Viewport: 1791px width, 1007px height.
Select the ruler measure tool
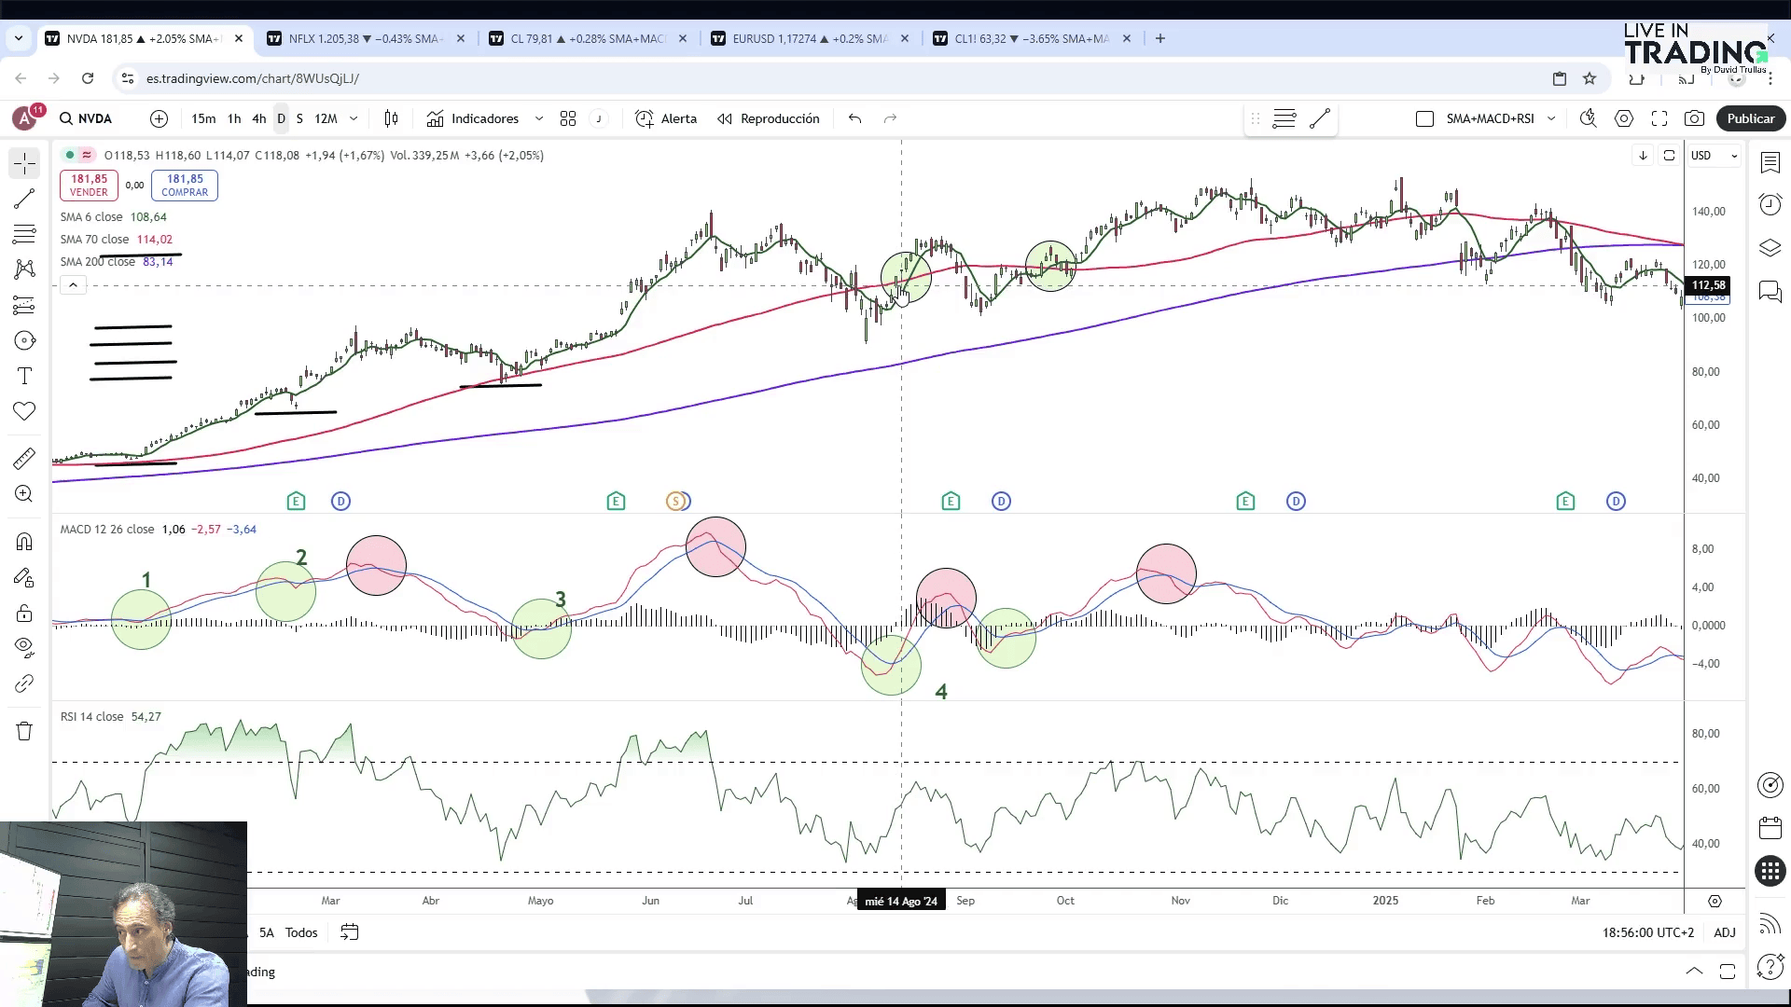tap(24, 459)
